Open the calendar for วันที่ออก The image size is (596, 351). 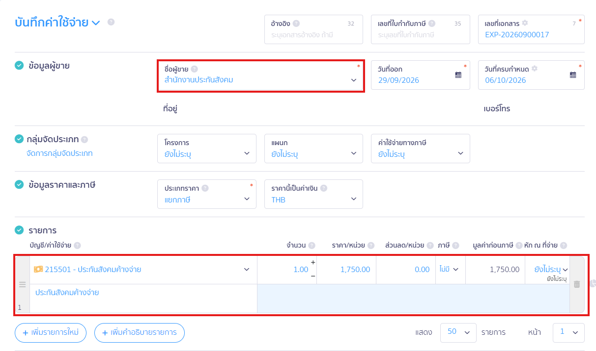click(458, 75)
